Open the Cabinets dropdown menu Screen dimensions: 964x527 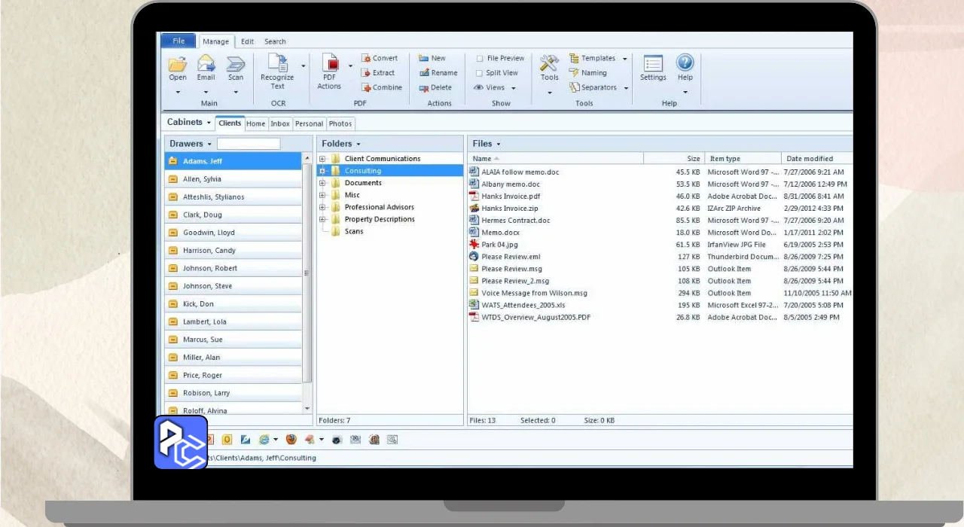(188, 123)
